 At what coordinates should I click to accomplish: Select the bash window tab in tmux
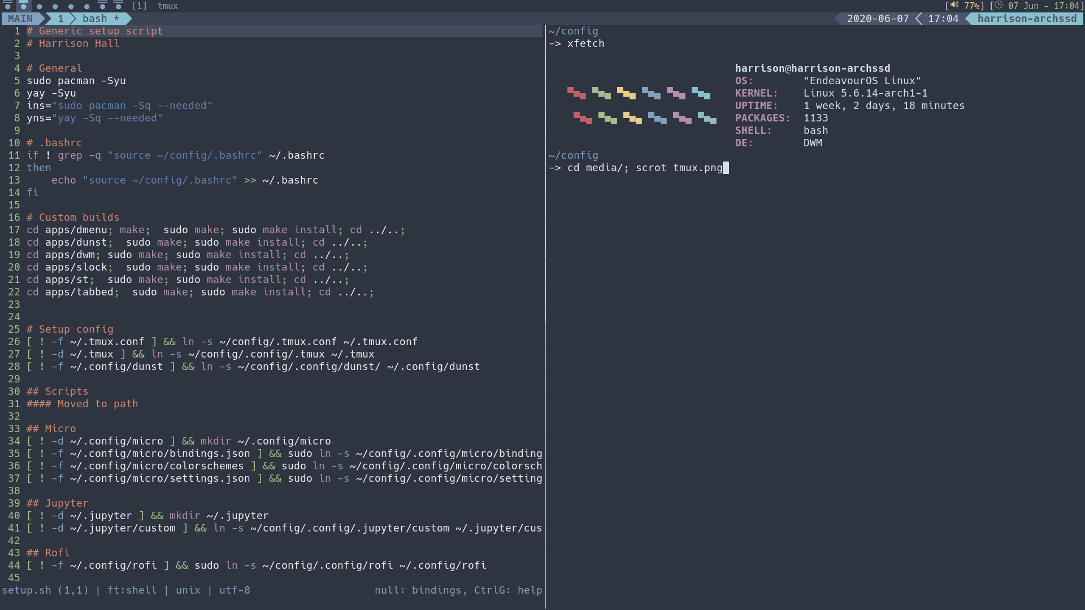pyautogui.click(x=94, y=19)
